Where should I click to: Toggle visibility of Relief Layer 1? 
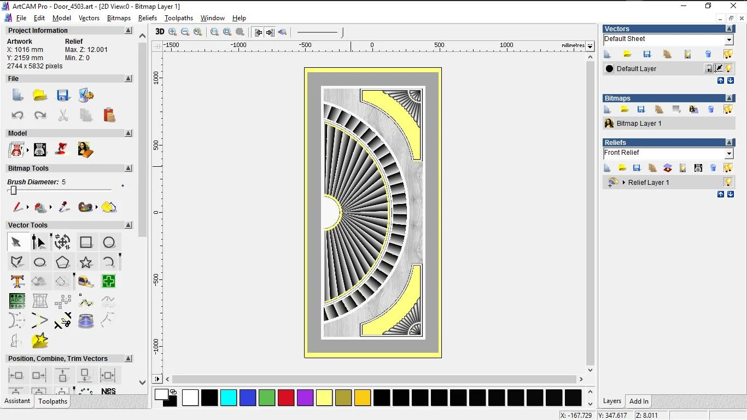click(x=728, y=182)
